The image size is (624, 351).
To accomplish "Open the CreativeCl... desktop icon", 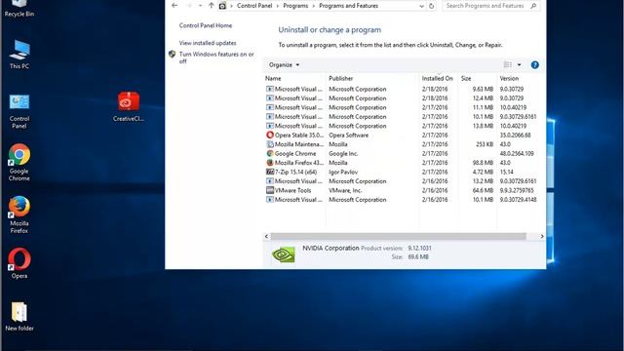I will (x=128, y=106).
